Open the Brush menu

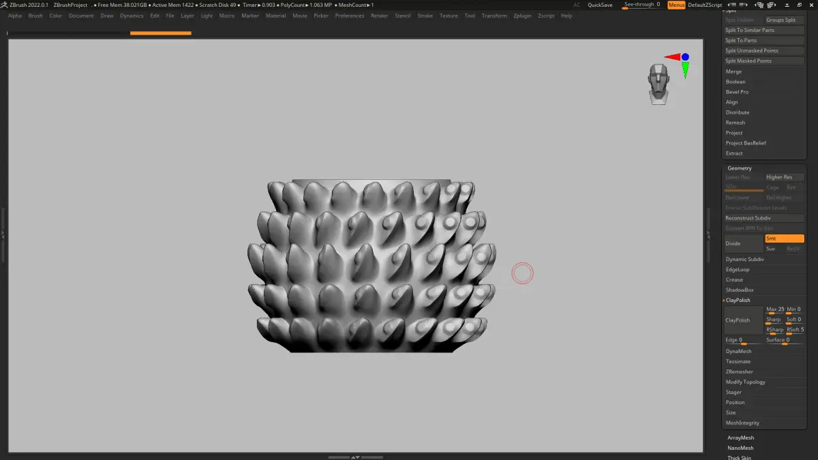35,16
